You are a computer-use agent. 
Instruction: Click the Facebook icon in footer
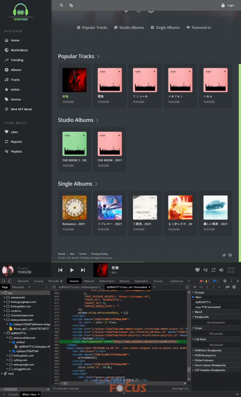[x=230, y=255]
